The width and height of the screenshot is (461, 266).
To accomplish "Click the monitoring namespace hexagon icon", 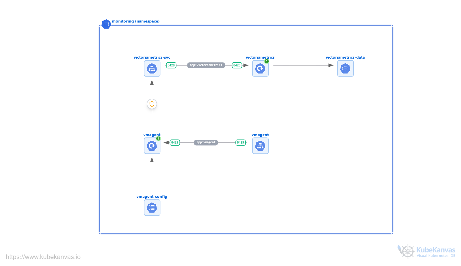I will [106, 24].
